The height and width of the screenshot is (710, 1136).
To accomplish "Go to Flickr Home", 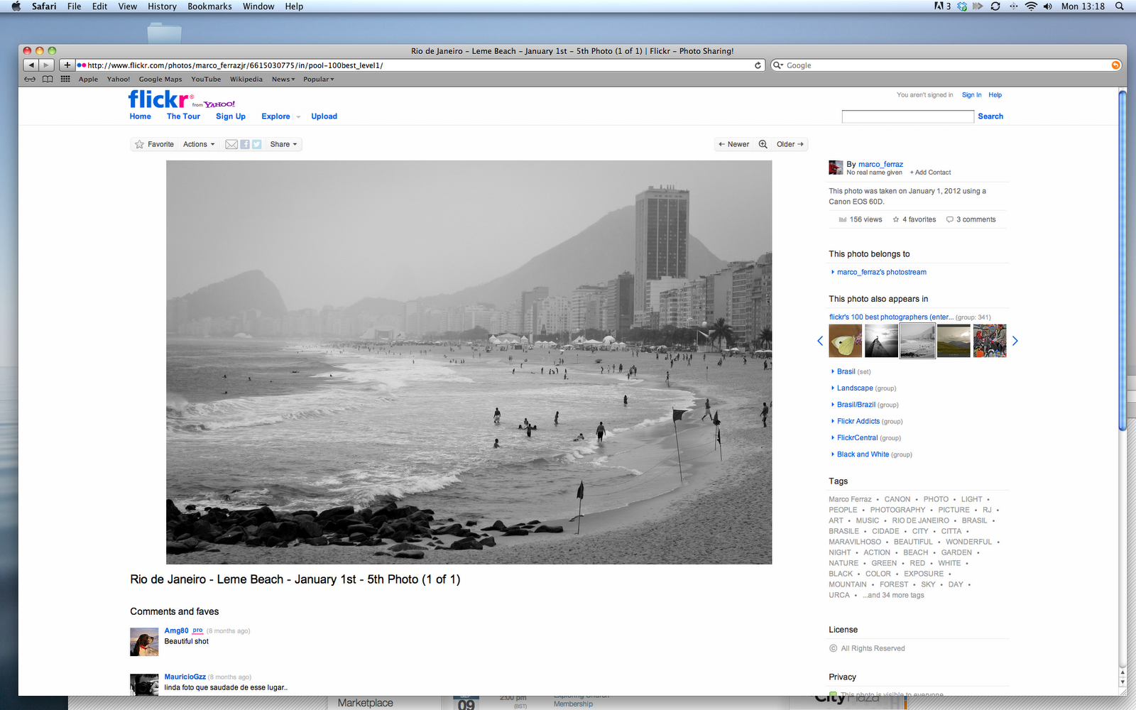I will (141, 116).
